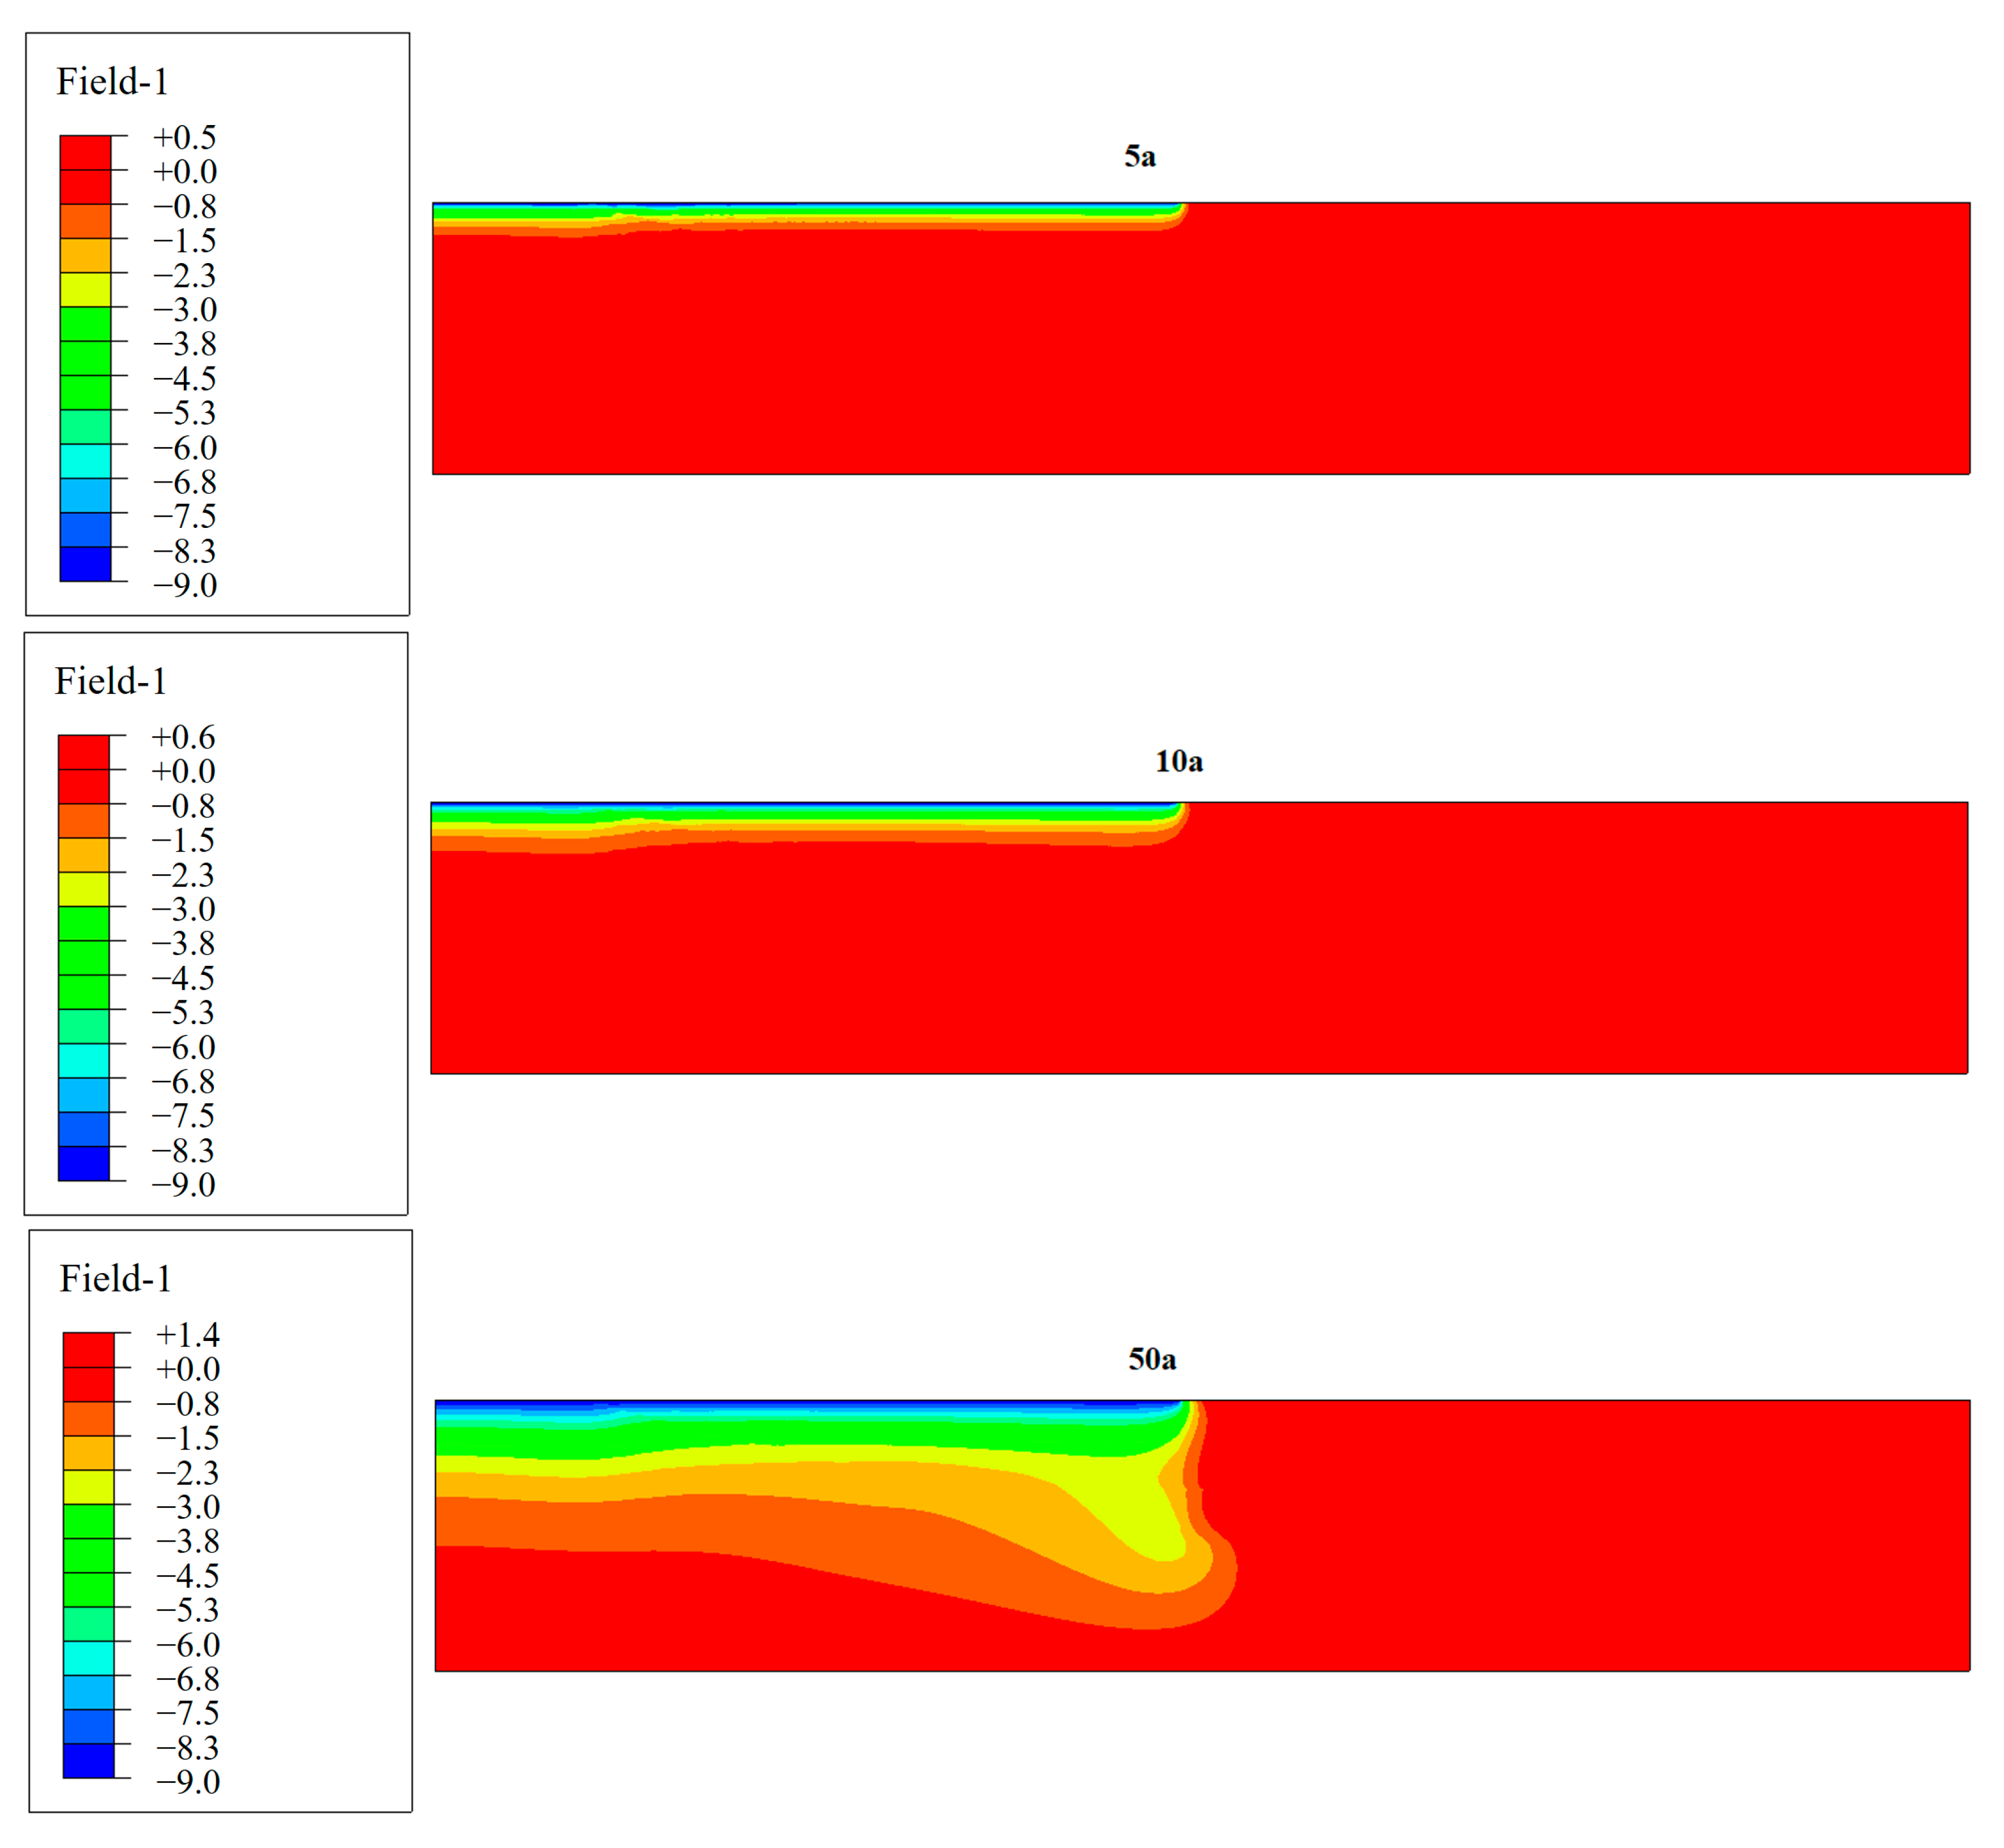Screen dimensions: 2004x1848
Task: Click the blue swatch in top legend
Action: point(85,529)
